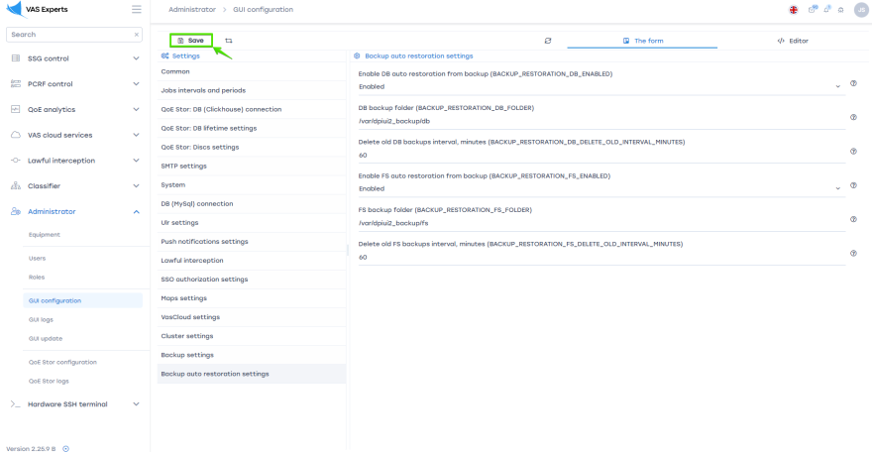Open the language selector flag icon
Image resolution: width=872 pixels, height=452 pixels.
tap(794, 9)
